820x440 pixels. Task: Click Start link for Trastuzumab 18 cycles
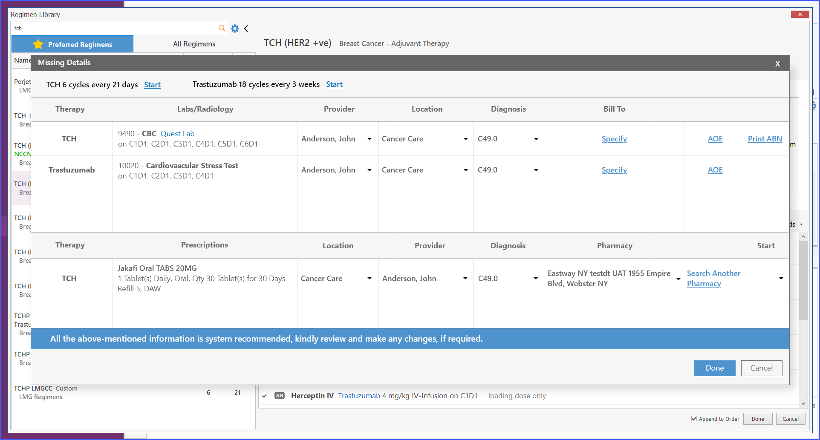[x=334, y=84]
